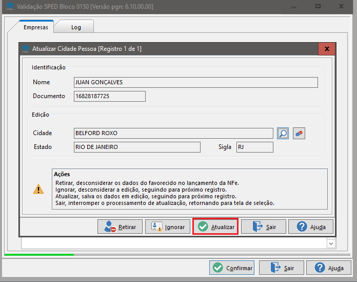Click the Documento field with 16828187725
357x282 pixels.
point(110,96)
